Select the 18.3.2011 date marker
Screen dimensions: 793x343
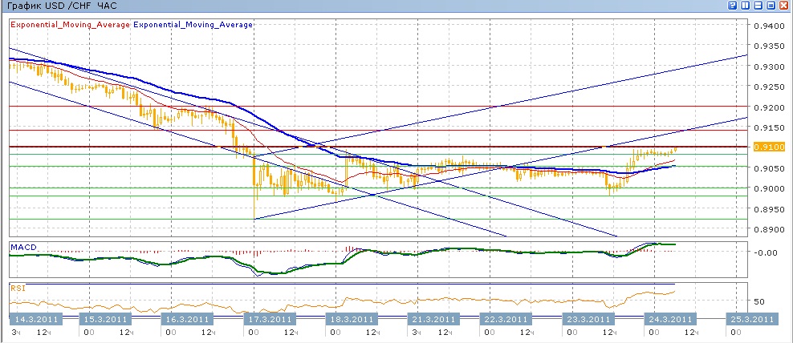(350, 319)
